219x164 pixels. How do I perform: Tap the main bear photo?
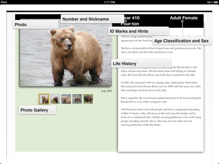click(x=66, y=55)
